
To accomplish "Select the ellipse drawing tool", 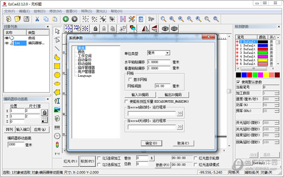I will point(57,84).
